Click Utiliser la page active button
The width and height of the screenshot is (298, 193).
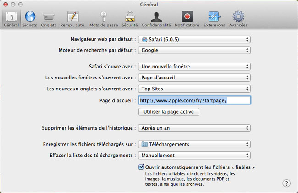coord(169,112)
